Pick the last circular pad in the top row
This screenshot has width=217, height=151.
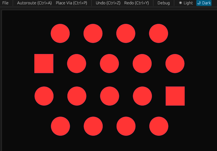pos(159,33)
